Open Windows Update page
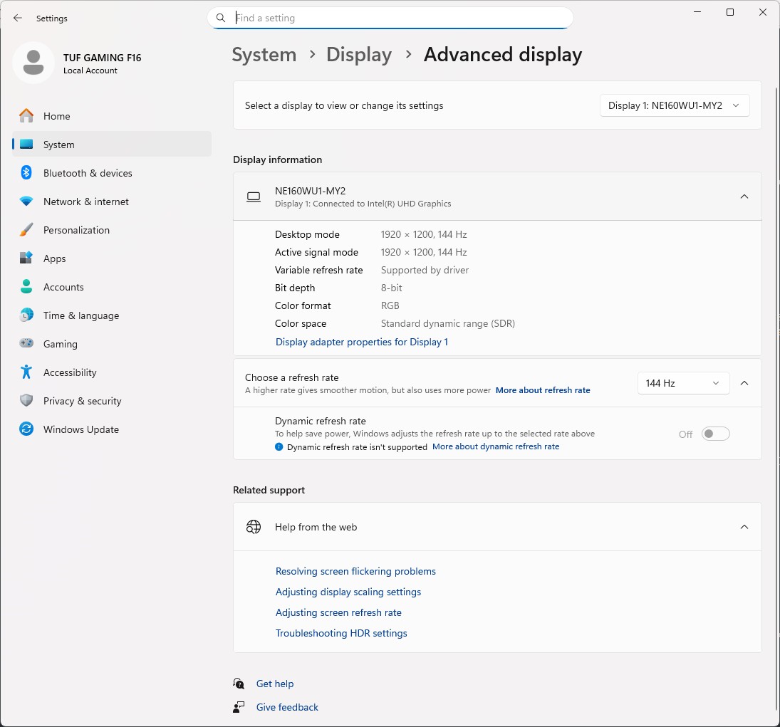780x727 pixels. click(x=112, y=429)
